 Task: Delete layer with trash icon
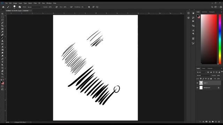click(219, 122)
